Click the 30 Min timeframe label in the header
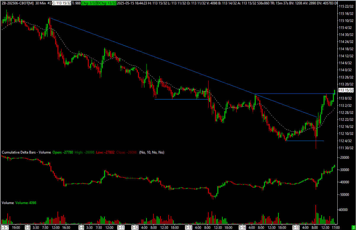This screenshot has height=230, width=356. pos(41,3)
